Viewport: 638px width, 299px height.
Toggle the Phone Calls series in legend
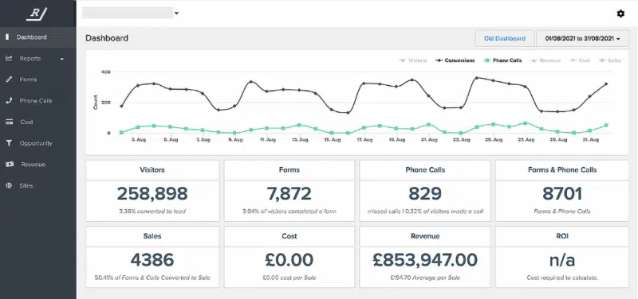coord(503,60)
